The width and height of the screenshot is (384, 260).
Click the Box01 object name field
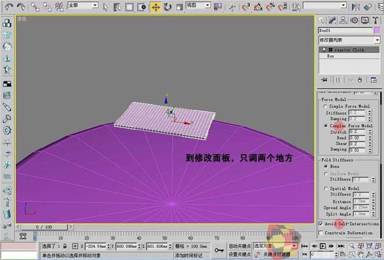346,30
